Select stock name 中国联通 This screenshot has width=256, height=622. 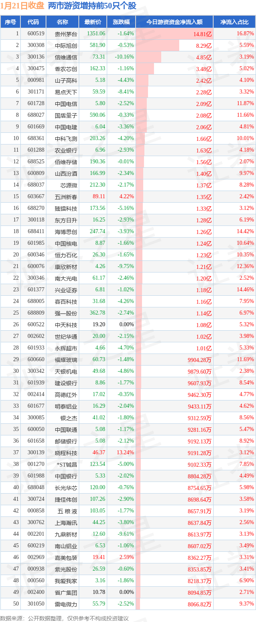66,429
